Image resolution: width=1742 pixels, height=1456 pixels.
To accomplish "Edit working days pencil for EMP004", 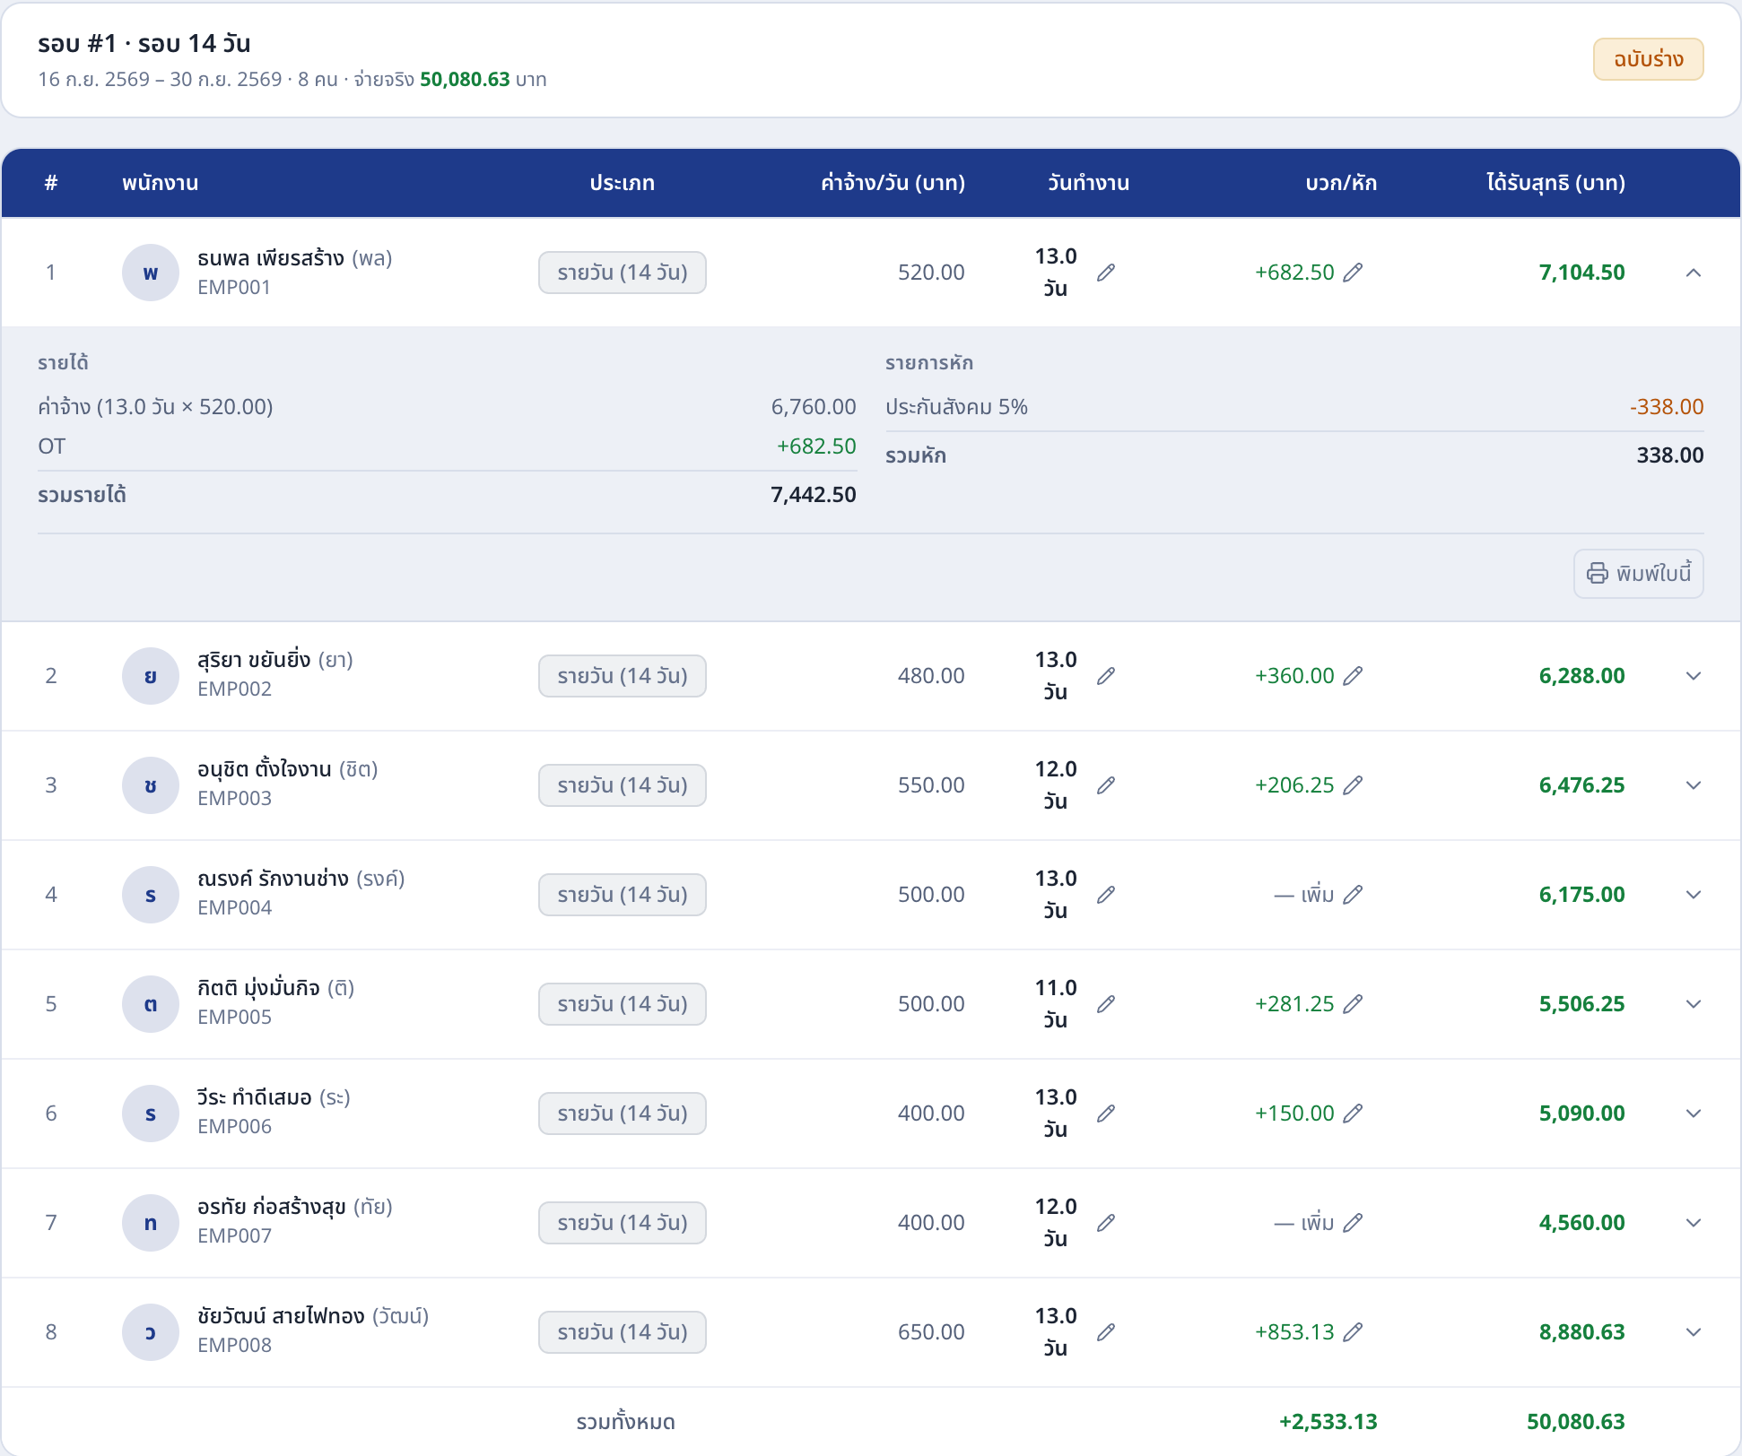I will pyautogui.click(x=1106, y=895).
